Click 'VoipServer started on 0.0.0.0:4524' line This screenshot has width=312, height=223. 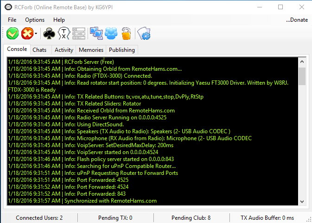click(83, 152)
